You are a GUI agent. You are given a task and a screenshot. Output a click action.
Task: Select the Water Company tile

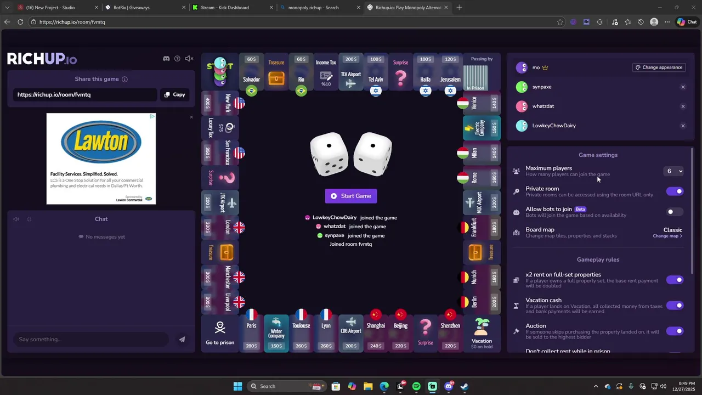pyautogui.click(x=276, y=333)
